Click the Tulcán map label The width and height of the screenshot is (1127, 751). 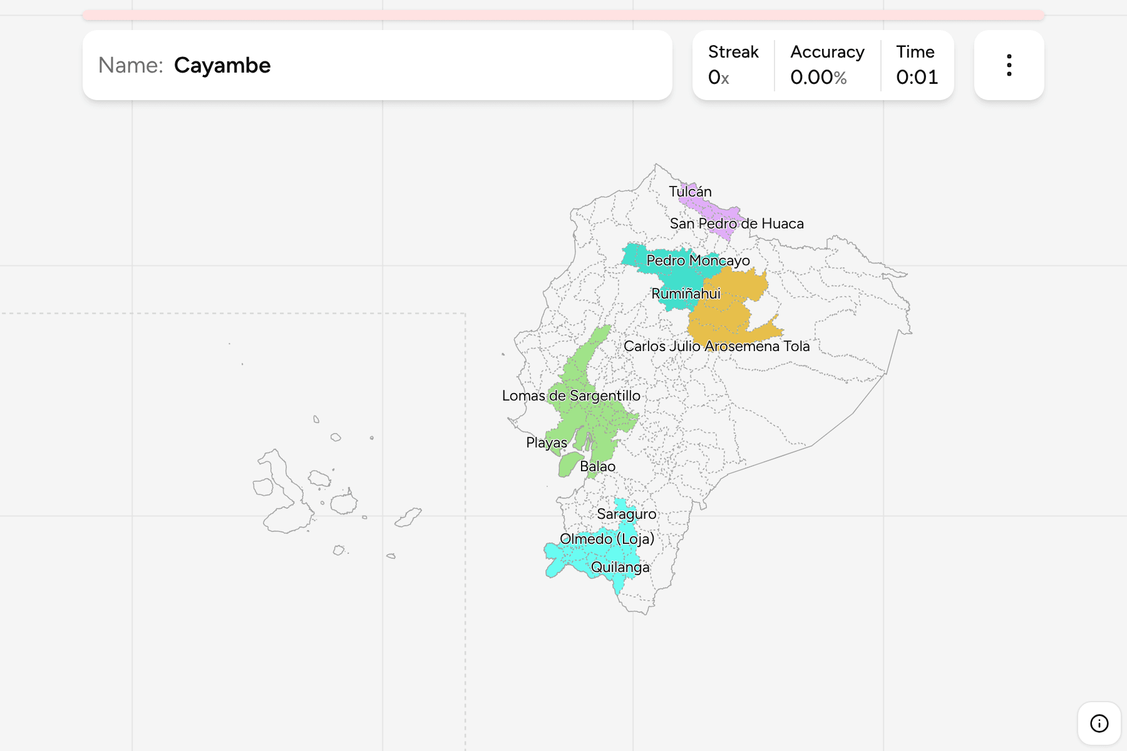click(690, 192)
